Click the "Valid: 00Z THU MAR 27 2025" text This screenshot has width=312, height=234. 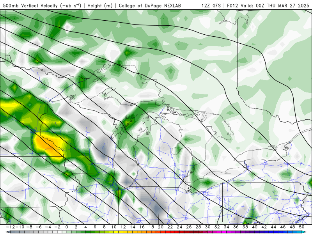(275, 5)
